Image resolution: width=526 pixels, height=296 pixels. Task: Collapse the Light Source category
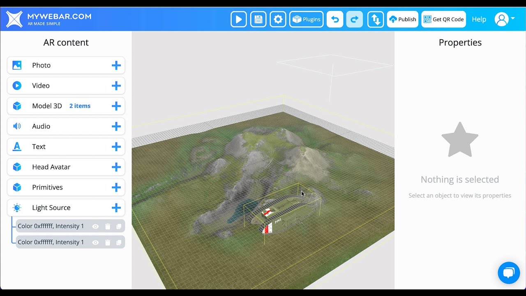point(66,208)
